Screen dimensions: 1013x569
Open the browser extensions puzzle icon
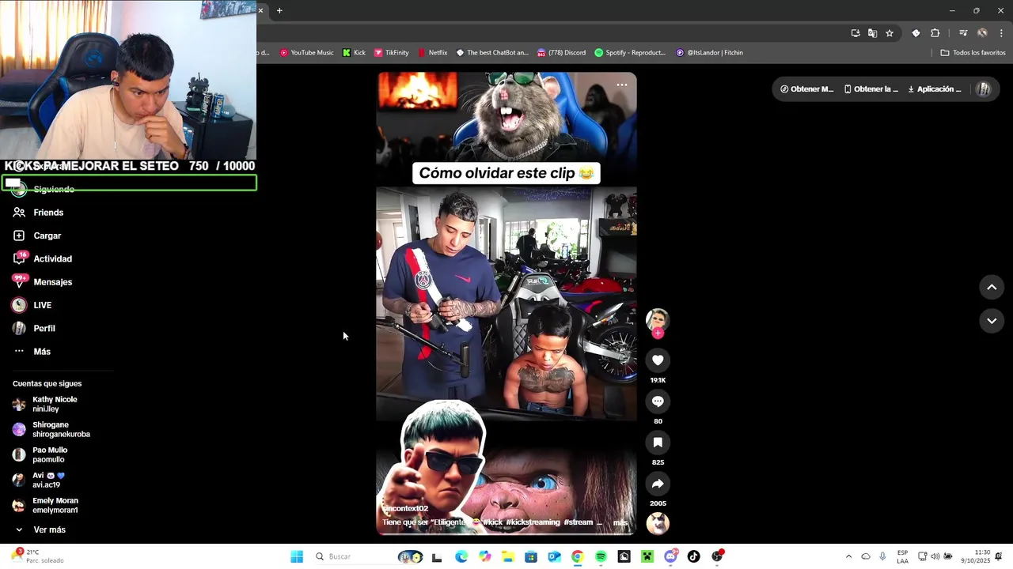pos(935,33)
